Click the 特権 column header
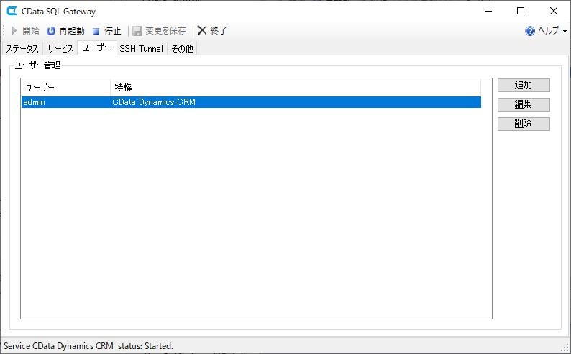The width and height of the screenshot is (571, 354). coord(296,87)
